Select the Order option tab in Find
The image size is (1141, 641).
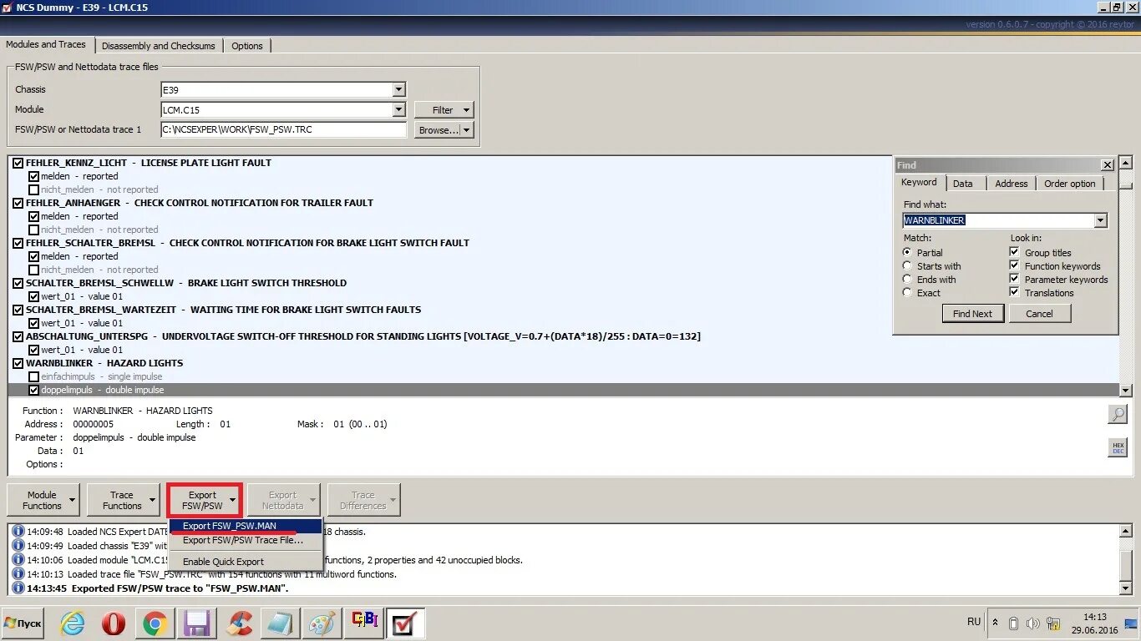coord(1070,184)
